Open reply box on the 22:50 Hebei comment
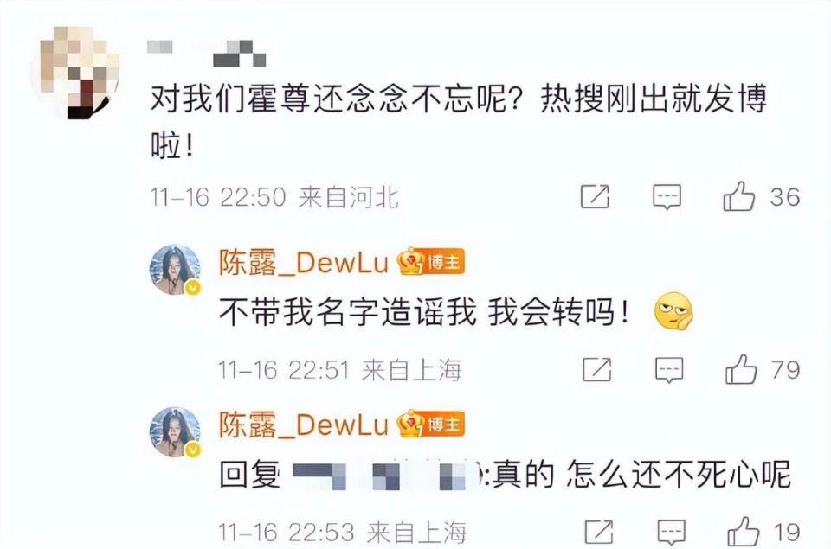The width and height of the screenshot is (831, 549). [667, 197]
